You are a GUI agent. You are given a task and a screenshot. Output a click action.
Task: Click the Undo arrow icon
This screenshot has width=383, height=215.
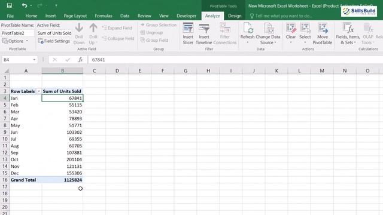click(24, 5)
